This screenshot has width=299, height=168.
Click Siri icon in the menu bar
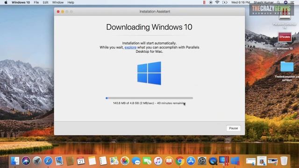point(285,2)
